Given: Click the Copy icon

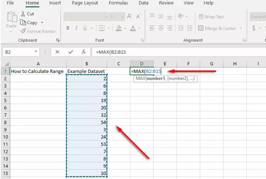Looking at the screenshot, I should coord(23,22).
